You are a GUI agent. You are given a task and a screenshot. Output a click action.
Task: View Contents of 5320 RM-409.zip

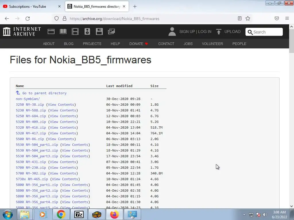(63, 122)
